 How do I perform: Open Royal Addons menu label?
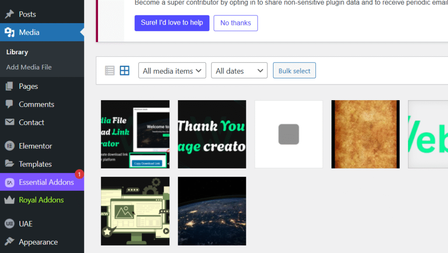(x=41, y=200)
